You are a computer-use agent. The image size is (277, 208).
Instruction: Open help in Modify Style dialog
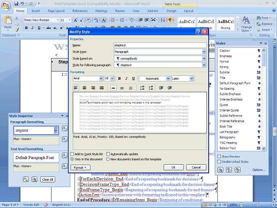tap(199, 32)
